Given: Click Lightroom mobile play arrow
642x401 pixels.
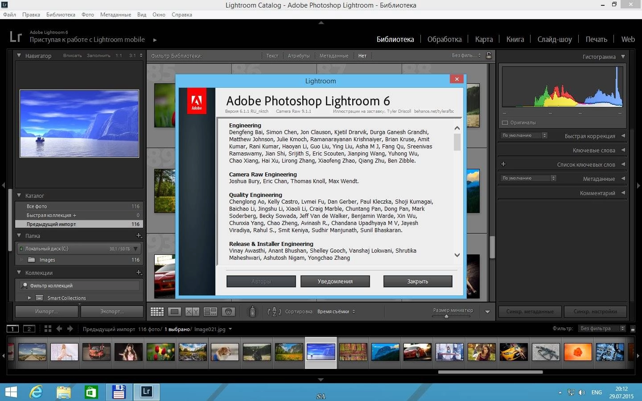Looking at the screenshot, I should 155,40.
